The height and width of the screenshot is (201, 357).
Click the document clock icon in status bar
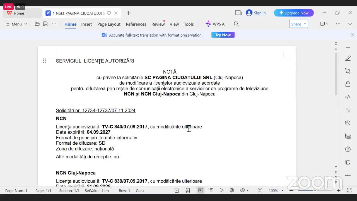click(177, 190)
